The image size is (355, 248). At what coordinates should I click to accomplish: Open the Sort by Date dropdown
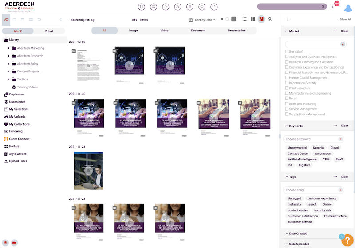click(202, 20)
